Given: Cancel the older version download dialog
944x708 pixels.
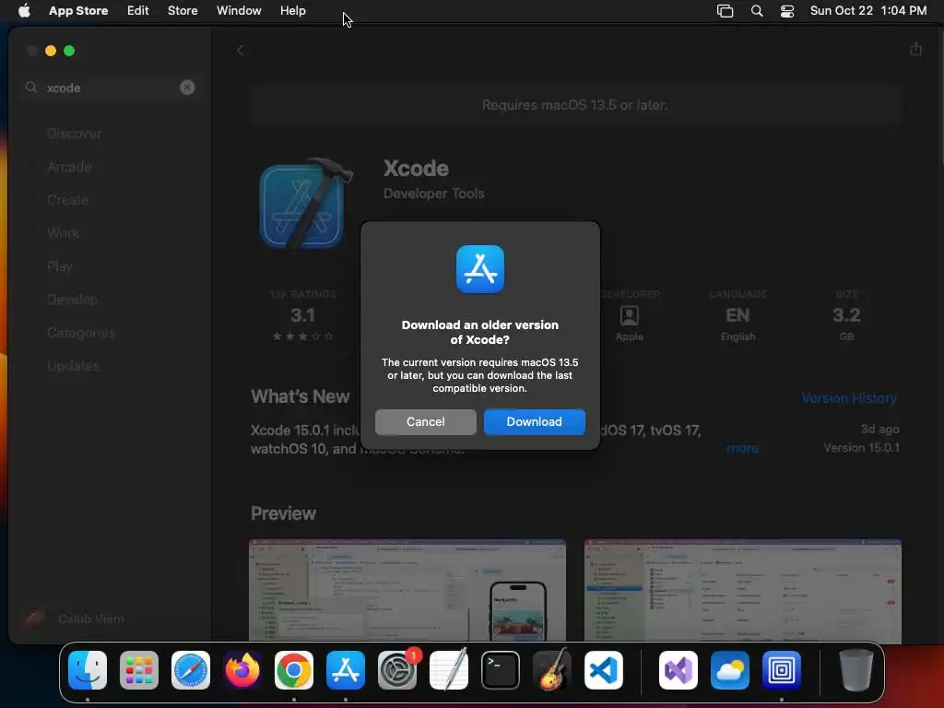Looking at the screenshot, I should (425, 421).
